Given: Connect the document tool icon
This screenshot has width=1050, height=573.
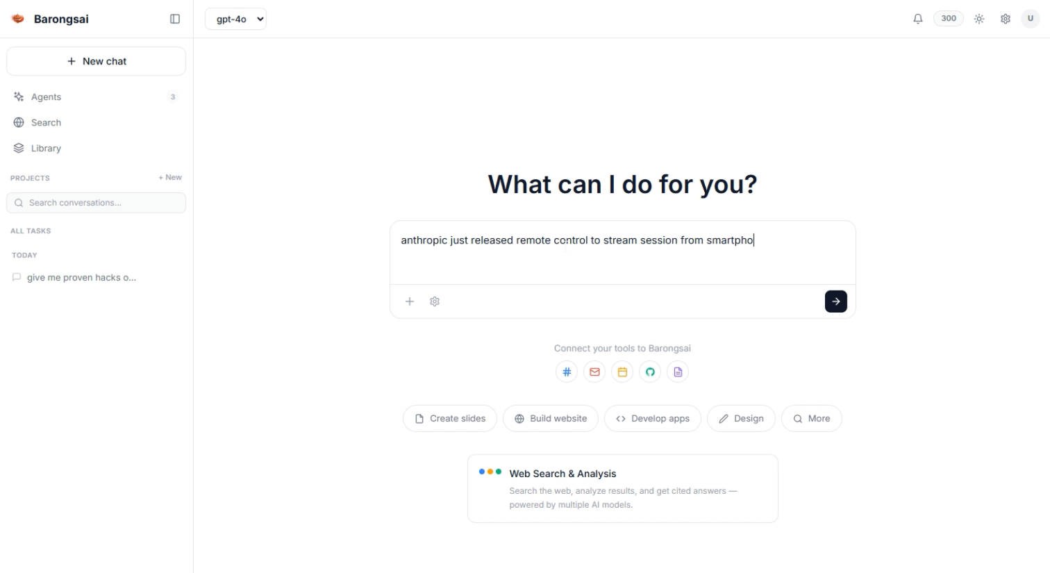Looking at the screenshot, I should pyautogui.click(x=678, y=372).
